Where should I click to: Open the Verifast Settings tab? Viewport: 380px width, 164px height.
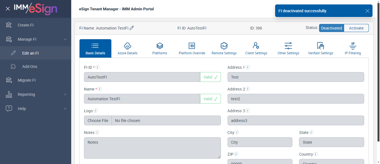pyautogui.click(x=320, y=48)
